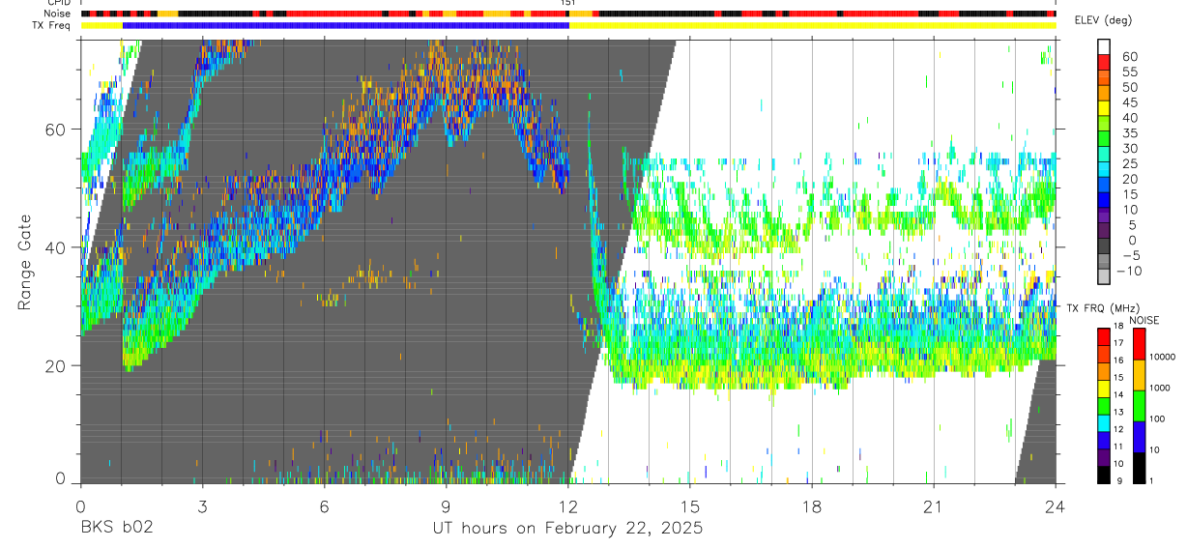Image resolution: width=1187 pixels, height=548 pixels.
Task: Pick purple TX FRQ swatch between 10 and 11
Action: (x=1104, y=457)
